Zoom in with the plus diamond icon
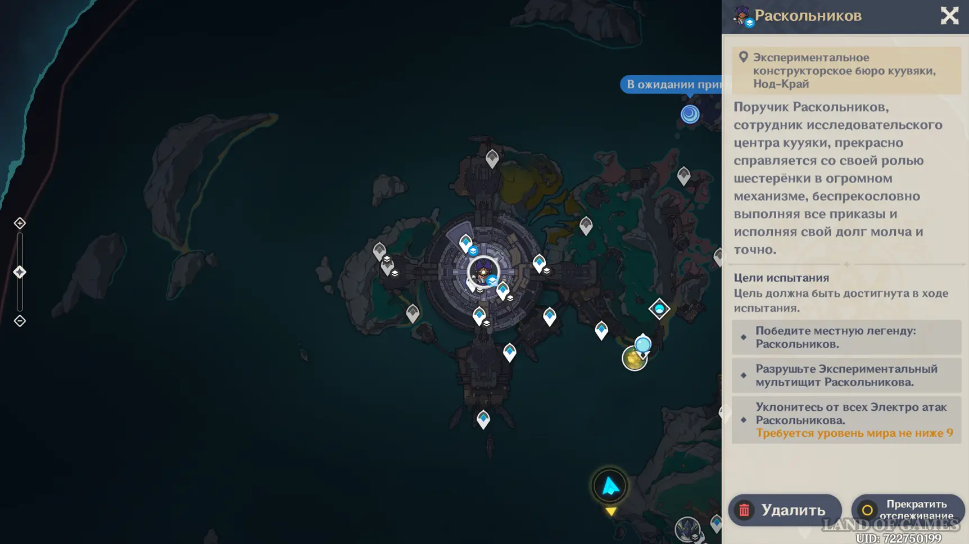This screenshot has height=544, width=969. [20, 223]
